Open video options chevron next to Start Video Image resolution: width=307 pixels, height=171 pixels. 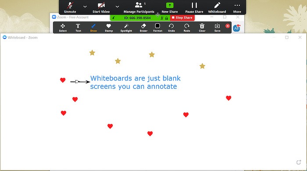point(117,7)
